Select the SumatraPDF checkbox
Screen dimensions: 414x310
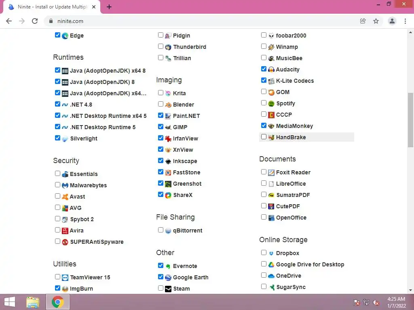pyautogui.click(x=264, y=194)
